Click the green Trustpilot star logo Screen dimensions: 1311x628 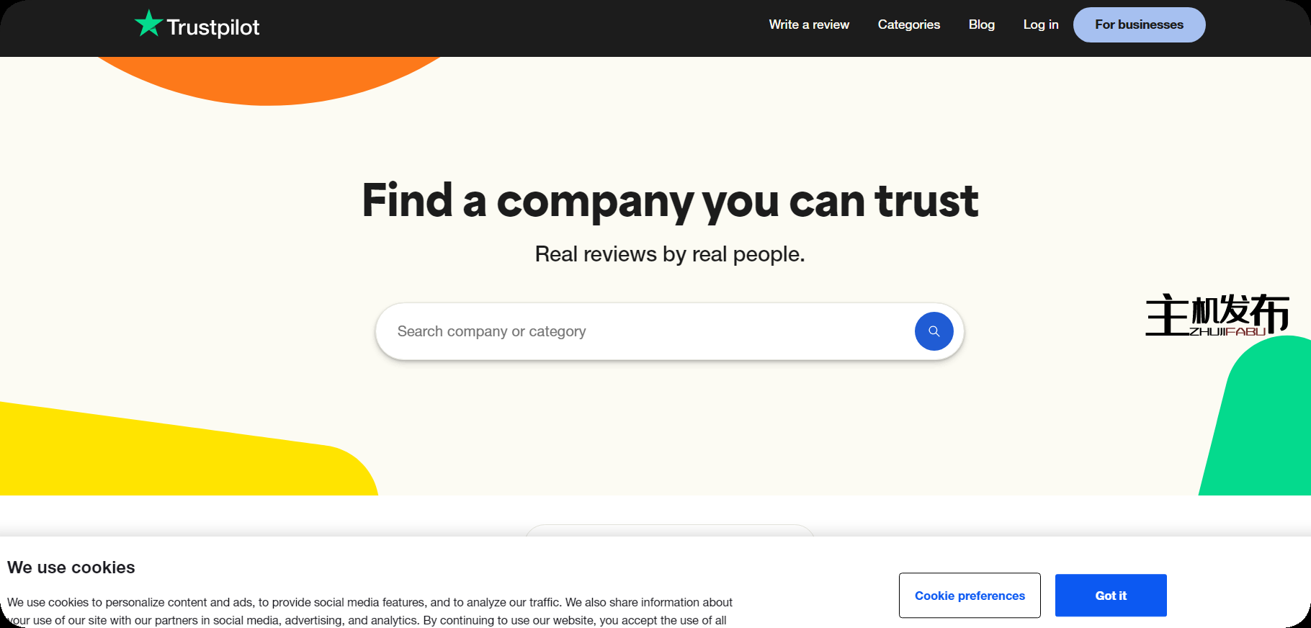(148, 24)
